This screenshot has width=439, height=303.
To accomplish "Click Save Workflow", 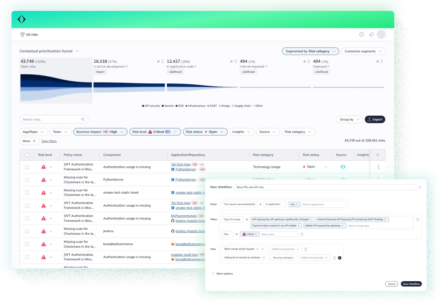I will pyautogui.click(x=411, y=284).
